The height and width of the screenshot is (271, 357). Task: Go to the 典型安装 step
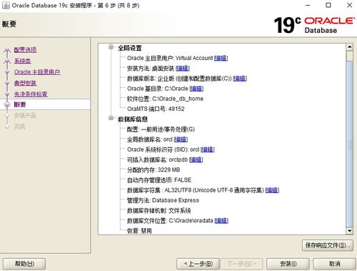click(x=25, y=83)
